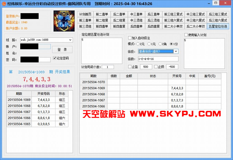Close the application window
This screenshot has height=160, width=233.
coord(226,3)
